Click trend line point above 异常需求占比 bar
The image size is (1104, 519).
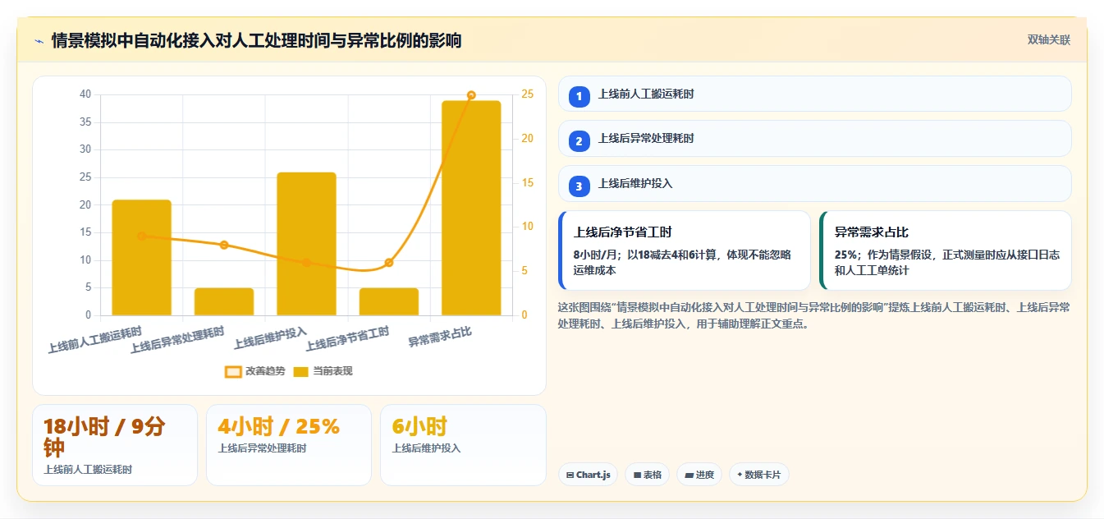click(471, 95)
